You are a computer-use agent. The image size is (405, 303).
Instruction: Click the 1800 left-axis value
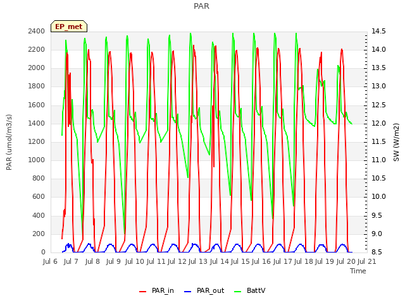pyautogui.click(x=37, y=86)
